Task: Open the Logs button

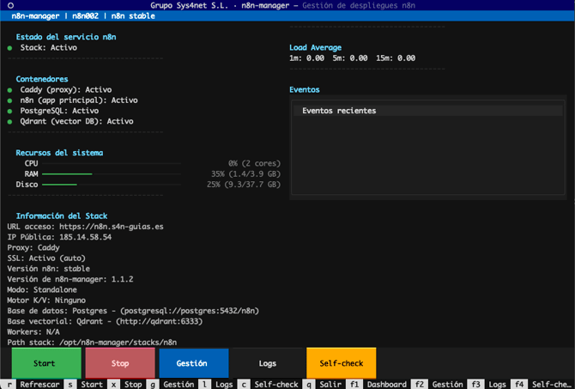Action: 267,363
